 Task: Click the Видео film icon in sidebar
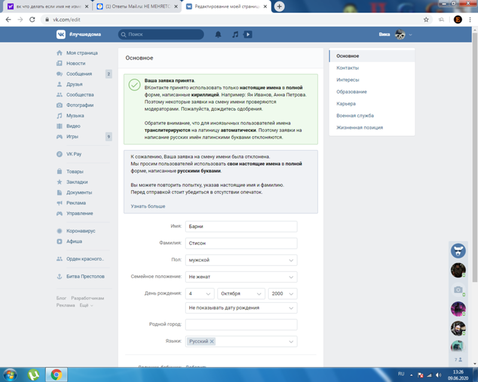59,126
